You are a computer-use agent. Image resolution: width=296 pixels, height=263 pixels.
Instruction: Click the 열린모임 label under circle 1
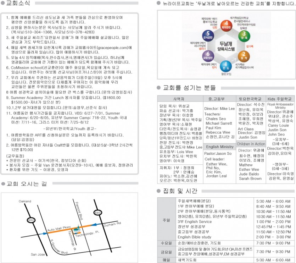(226, 74)
